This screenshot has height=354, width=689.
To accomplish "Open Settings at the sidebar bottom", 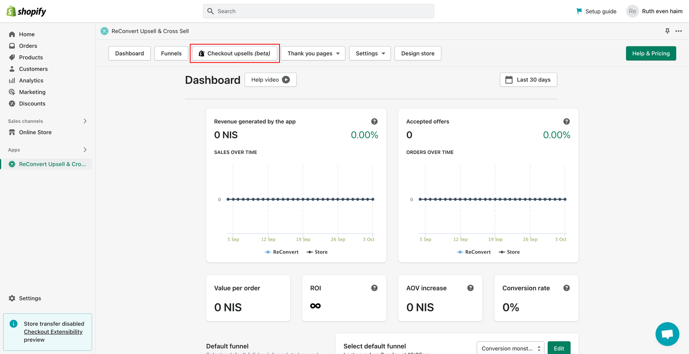I will click(30, 299).
